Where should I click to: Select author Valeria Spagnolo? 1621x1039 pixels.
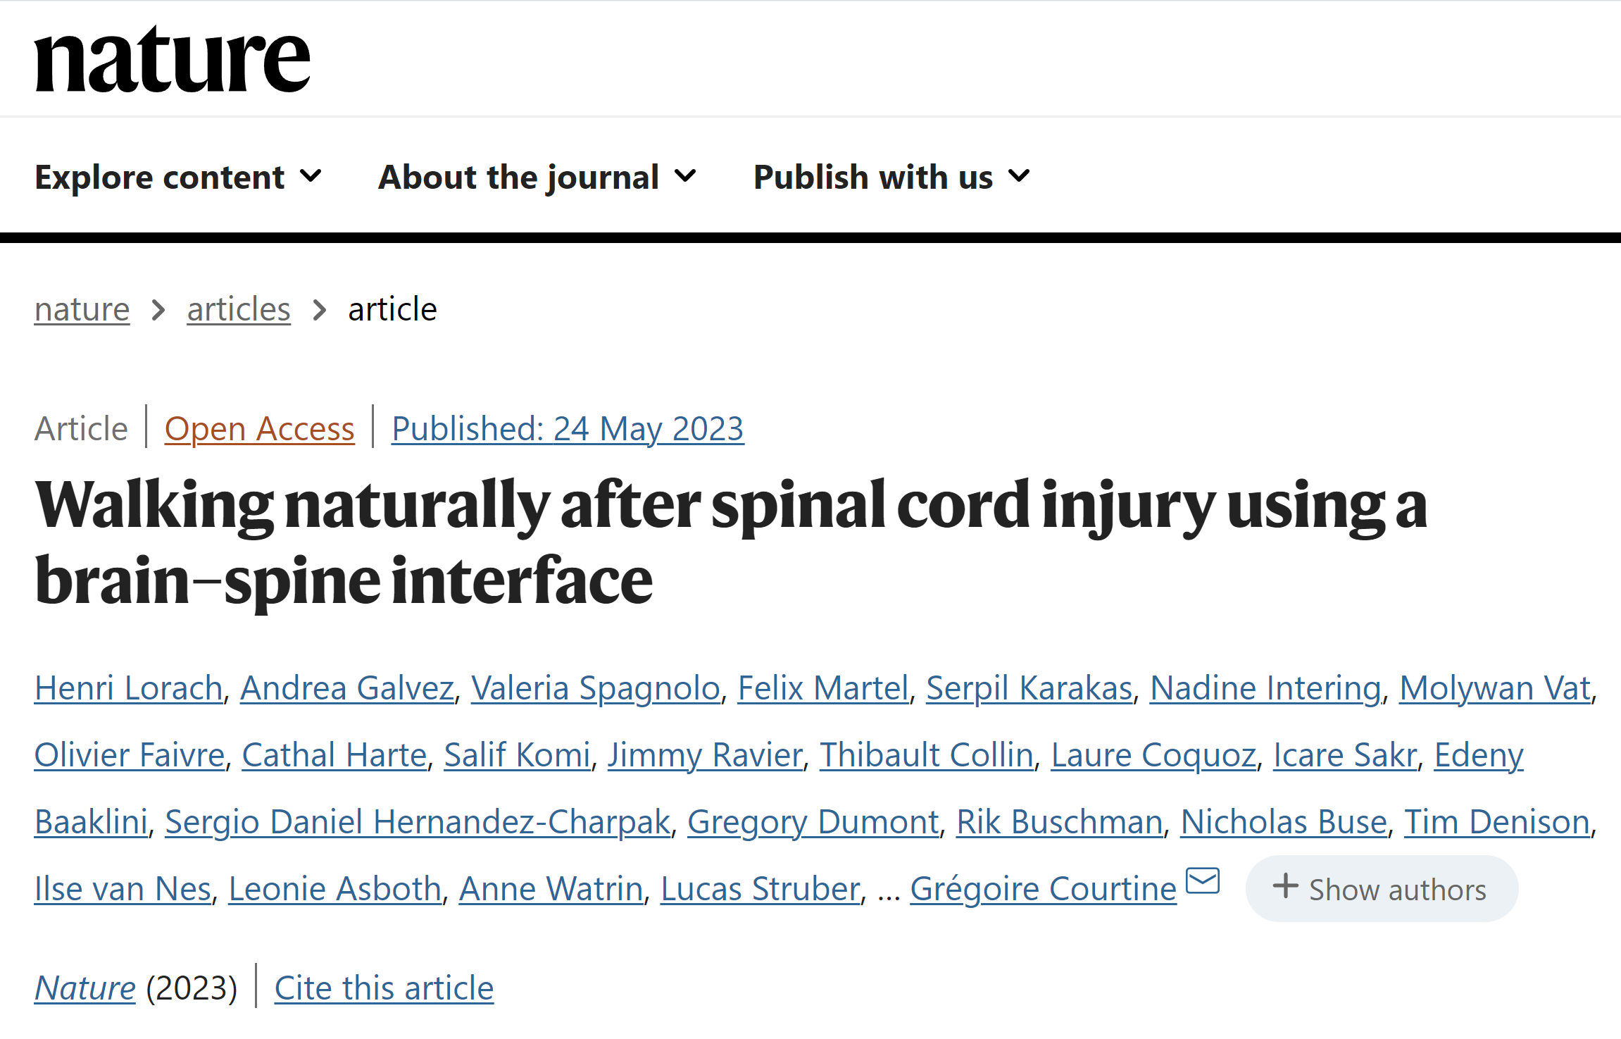pyautogui.click(x=596, y=688)
